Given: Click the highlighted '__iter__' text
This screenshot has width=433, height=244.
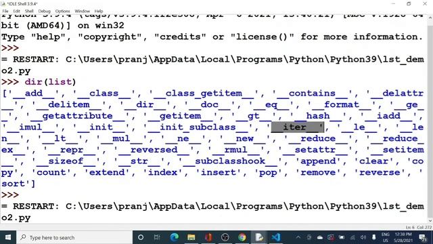Looking at the screenshot, I should click(x=298, y=127).
